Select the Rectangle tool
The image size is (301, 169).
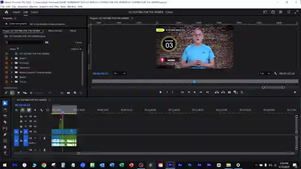click(x=5, y=141)
